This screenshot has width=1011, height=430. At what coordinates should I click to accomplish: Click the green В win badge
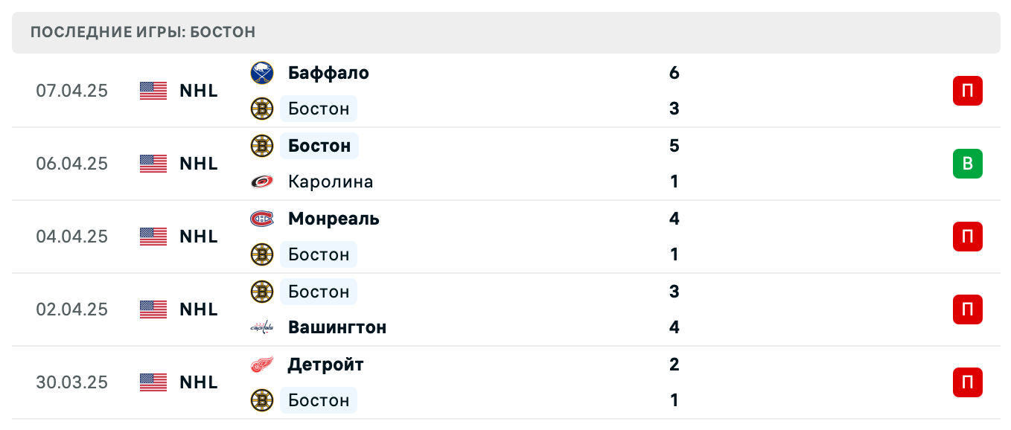[967, 164]
